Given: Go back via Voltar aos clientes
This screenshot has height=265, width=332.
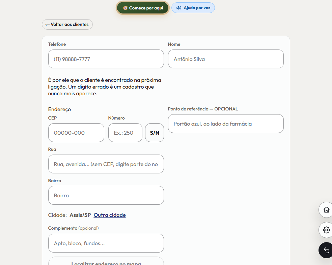Looking at the screenshot, I should coord(67,25).
